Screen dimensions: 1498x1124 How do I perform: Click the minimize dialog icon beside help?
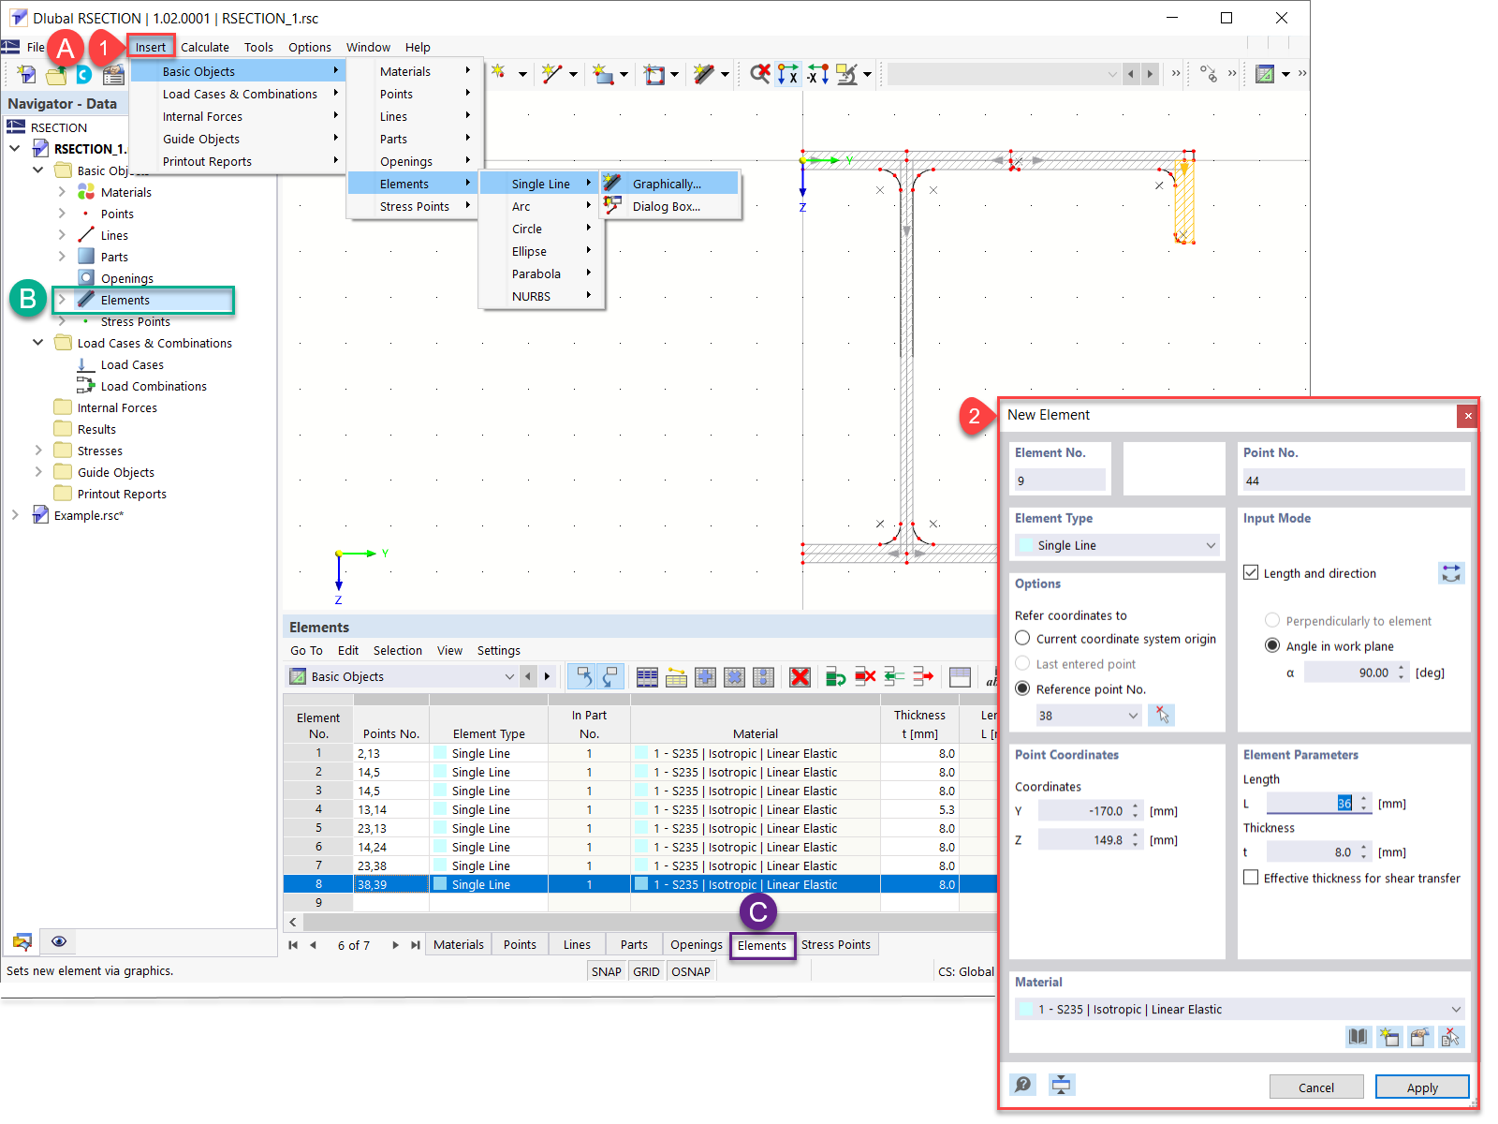tap(1061, 1085)
